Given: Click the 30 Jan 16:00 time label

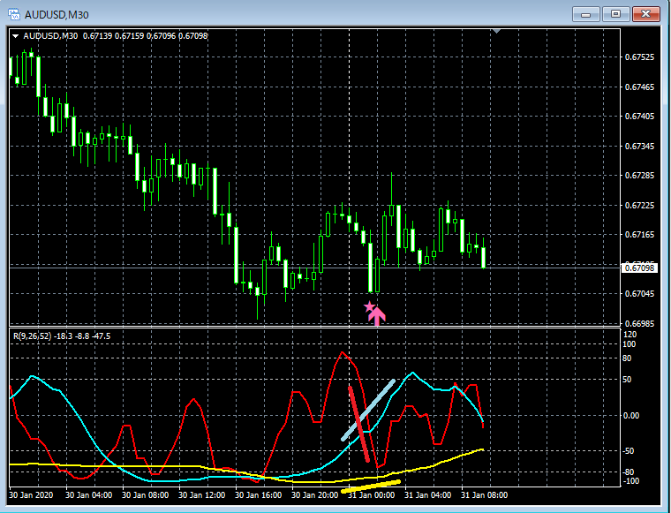Looking at the screenshot, I should [x=258, y=495].
